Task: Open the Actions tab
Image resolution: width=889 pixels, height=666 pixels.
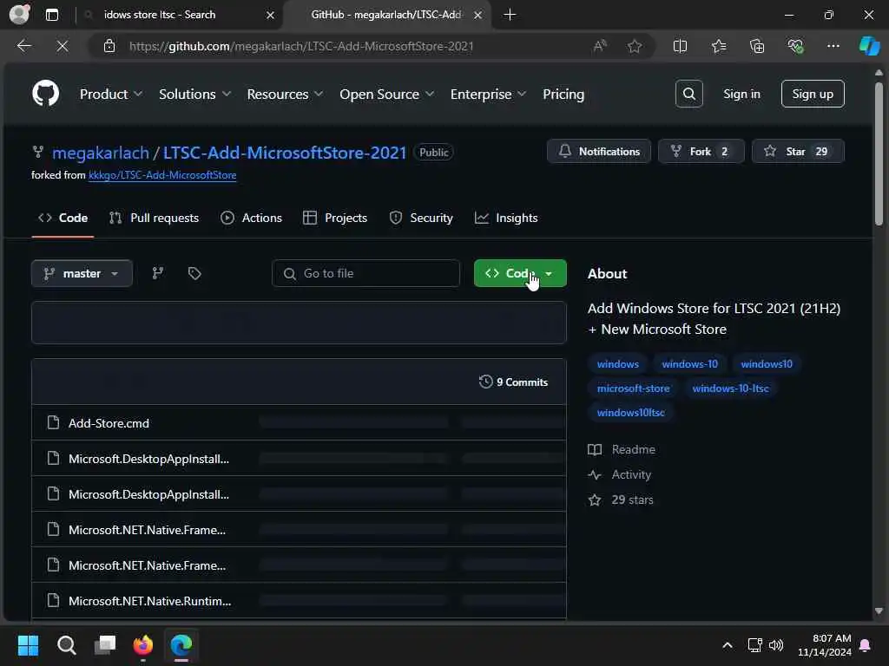Action: (251, 218)
